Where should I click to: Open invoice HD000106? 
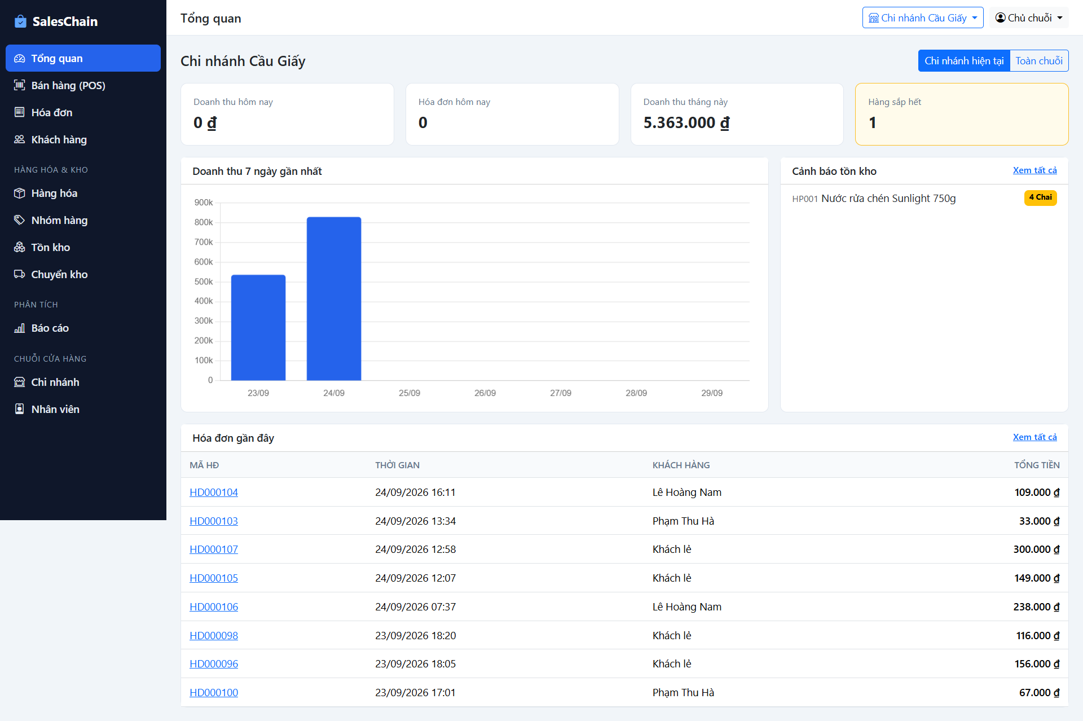[x=214, y=607]
